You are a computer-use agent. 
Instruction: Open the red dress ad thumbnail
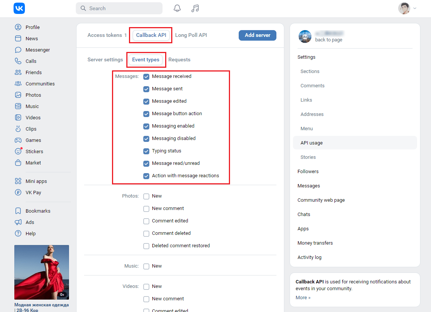[x=41, y=272]
